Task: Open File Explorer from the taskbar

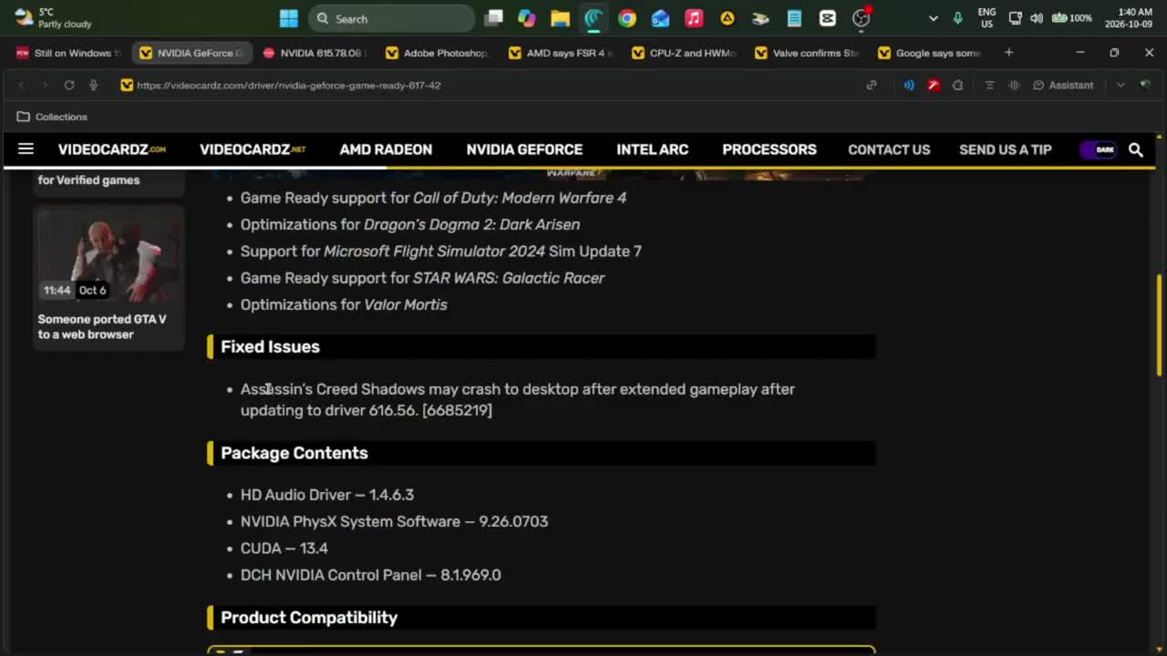Action: click(560, 18)
